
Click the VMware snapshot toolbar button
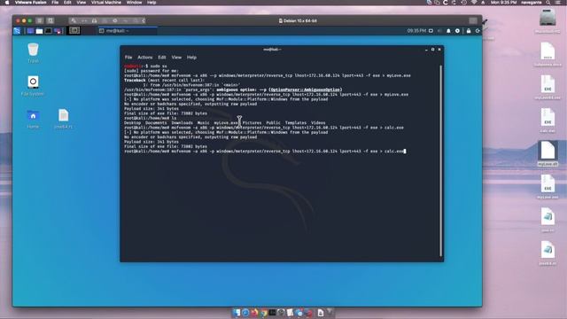[x=50, y=20]
